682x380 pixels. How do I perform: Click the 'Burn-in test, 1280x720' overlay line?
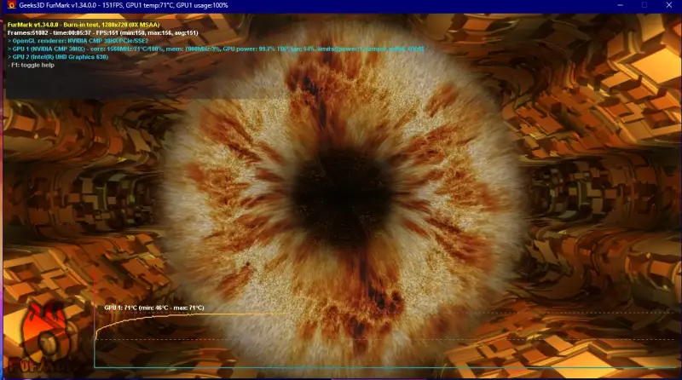(x=94, y=25)
